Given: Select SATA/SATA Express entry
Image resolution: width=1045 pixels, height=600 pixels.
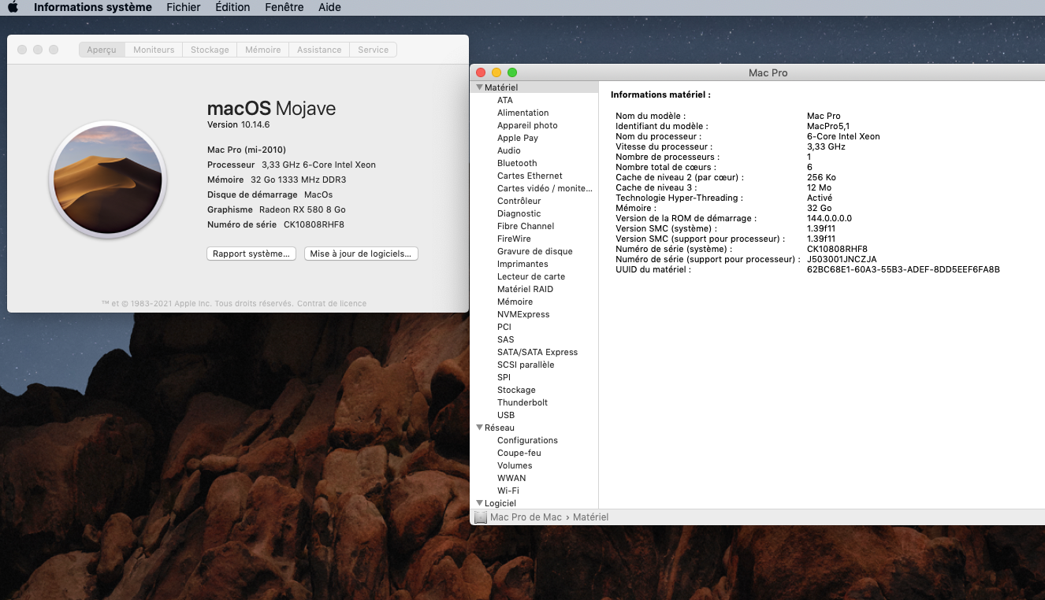Looking at the screenshot, I should [537, 352].
